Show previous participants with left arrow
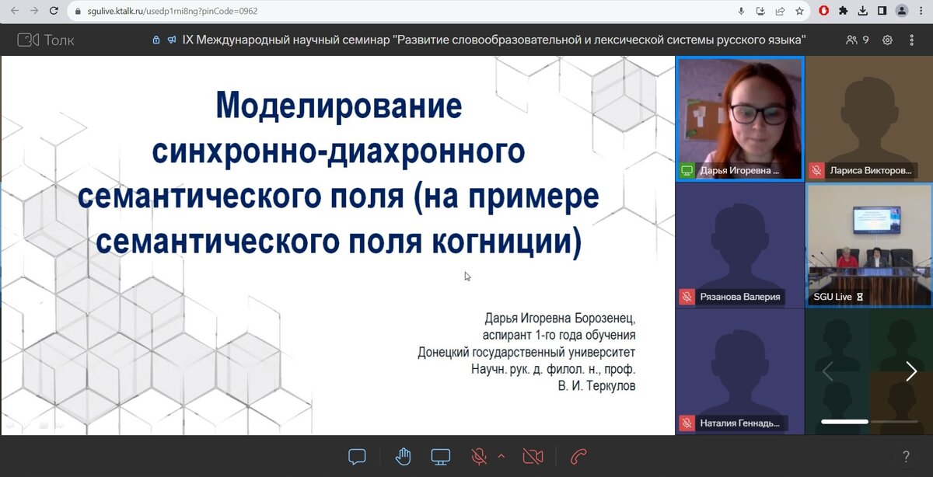The width and height of the screenshot is (933, 477). tap(827, 371)
